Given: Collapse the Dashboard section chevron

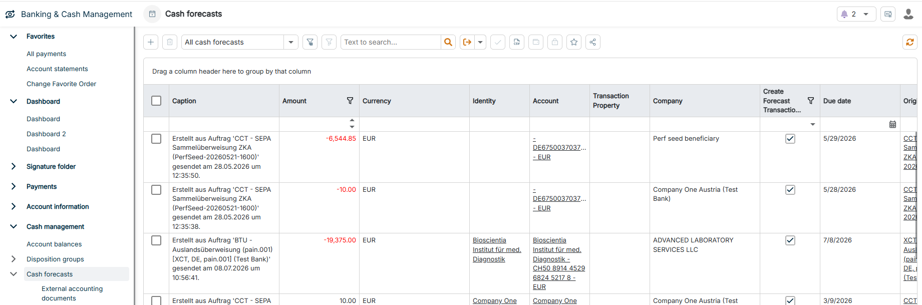Looking at the screenshot, I should click(14, 101).
